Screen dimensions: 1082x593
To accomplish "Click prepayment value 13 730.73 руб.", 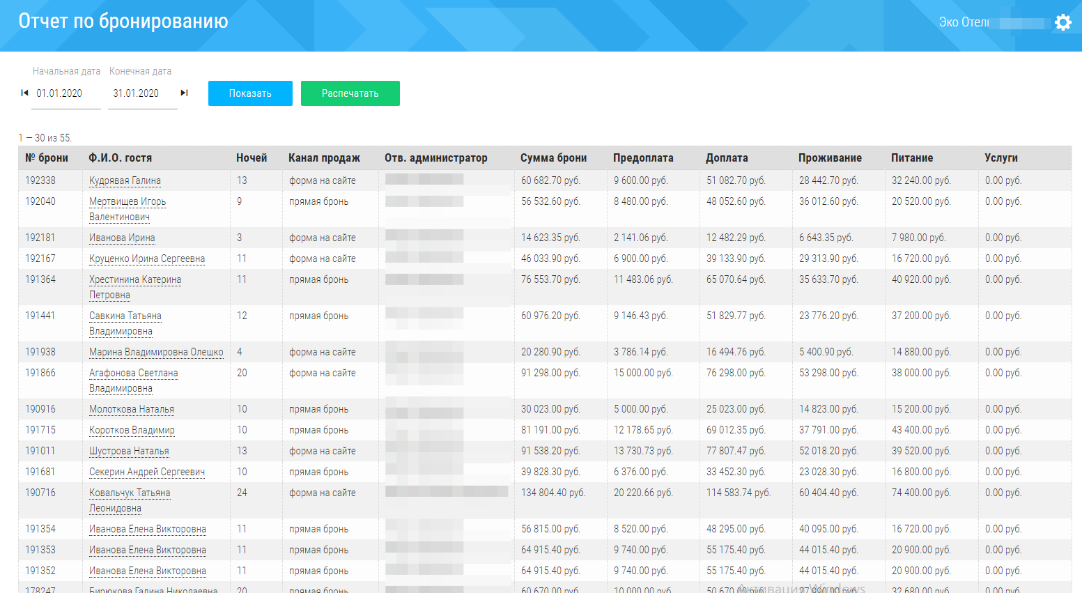I will coord(643,451).
